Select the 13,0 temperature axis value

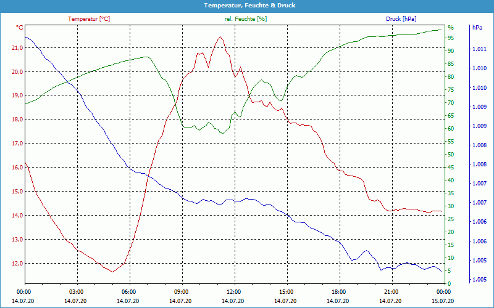tap(18, 240)
